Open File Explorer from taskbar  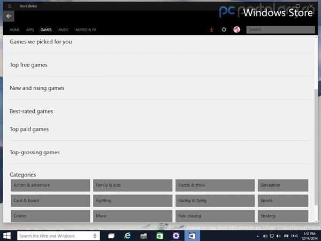coord(143,236)
